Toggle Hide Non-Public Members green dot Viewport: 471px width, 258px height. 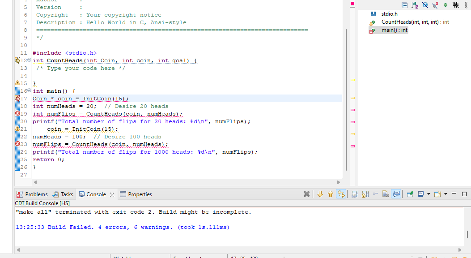point(446,5)
